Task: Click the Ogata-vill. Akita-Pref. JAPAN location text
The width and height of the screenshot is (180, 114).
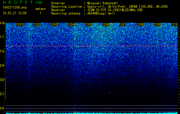Action: click(x=128, y=7)
